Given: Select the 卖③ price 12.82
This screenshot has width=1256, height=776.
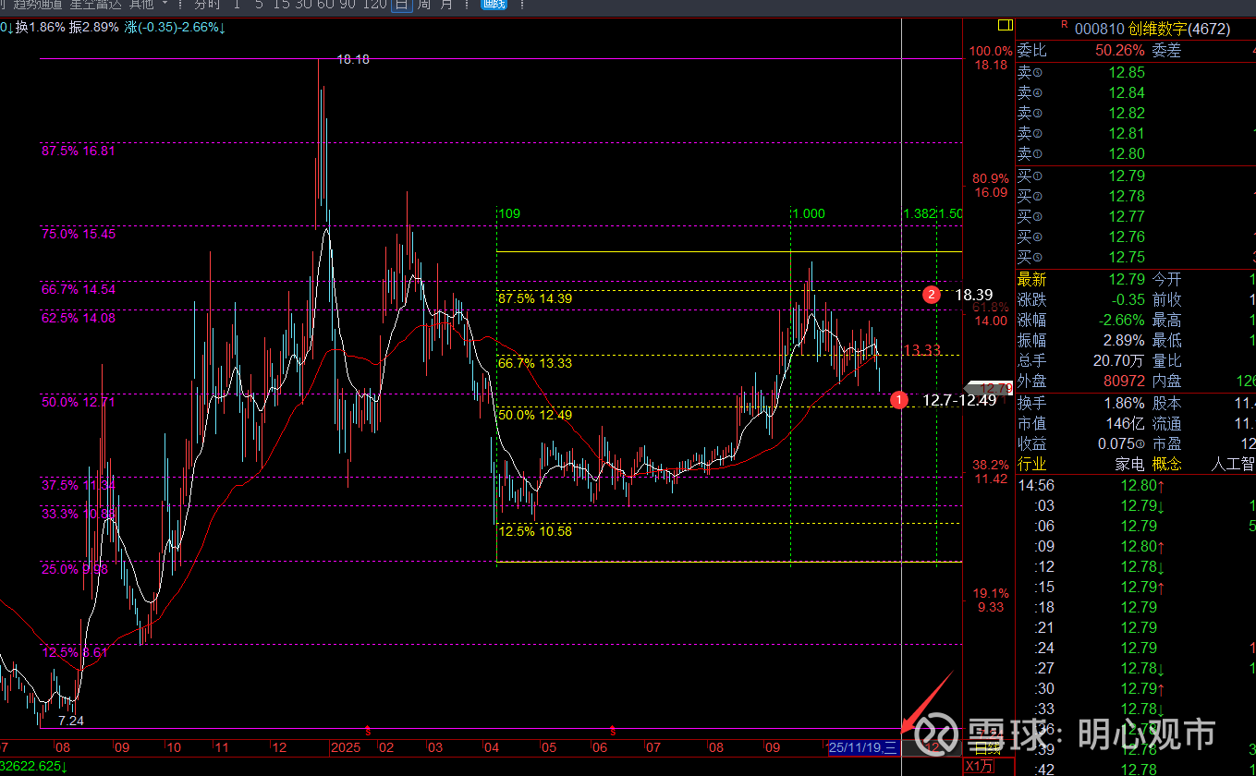Looking at the screenshot, I should click(x=1127, y=113).
